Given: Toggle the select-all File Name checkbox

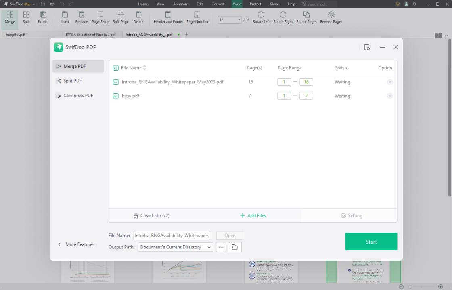Looking at the screenshot, I should (115, 68).
